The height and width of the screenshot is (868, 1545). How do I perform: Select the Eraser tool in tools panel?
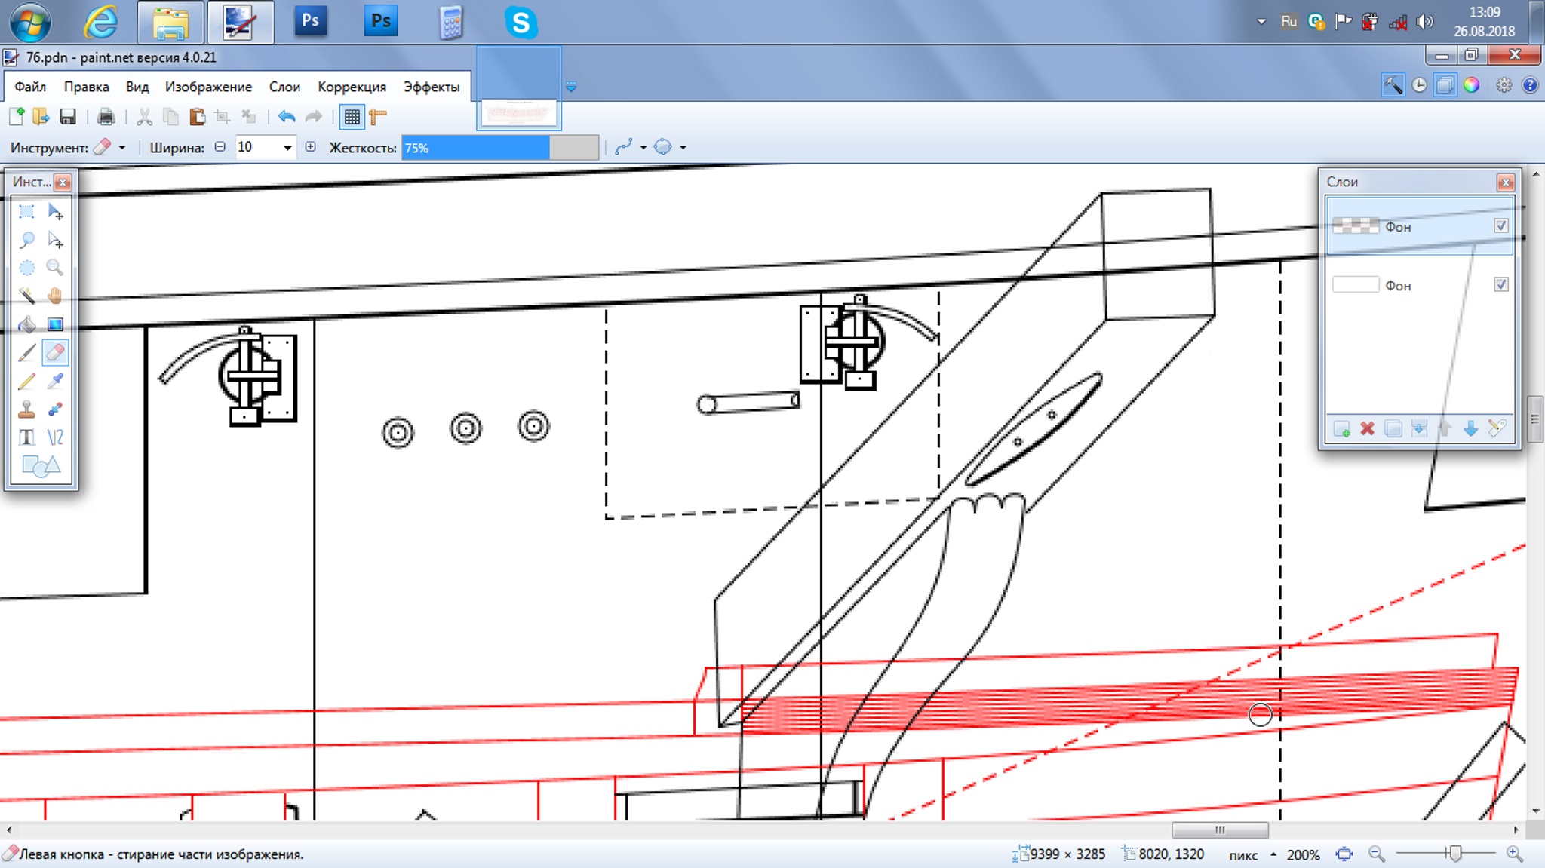point(55,352)
